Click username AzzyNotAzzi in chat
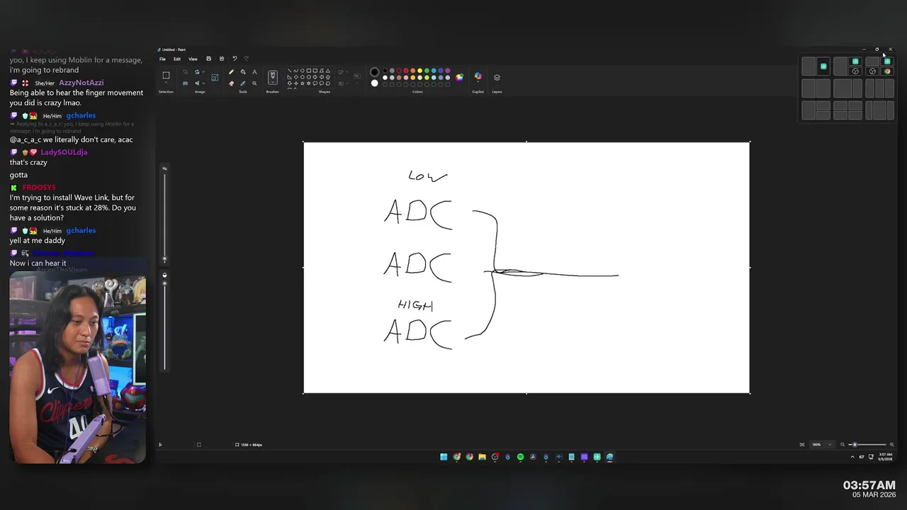The image size is (907, 510). (81, 83)
